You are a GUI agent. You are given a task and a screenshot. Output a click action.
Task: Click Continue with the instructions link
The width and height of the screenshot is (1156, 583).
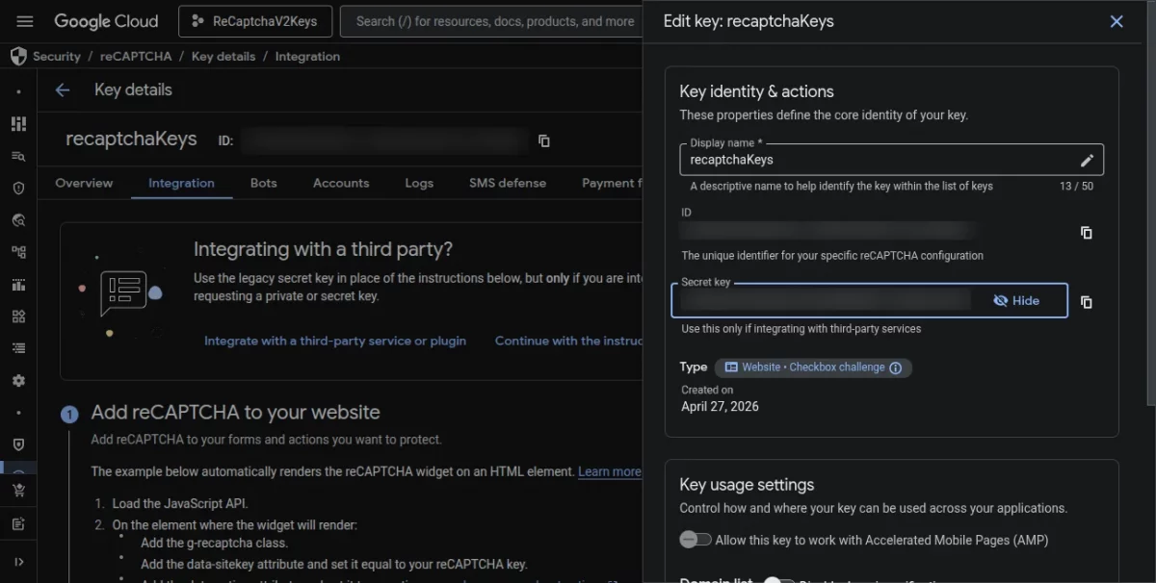(568, 341)
